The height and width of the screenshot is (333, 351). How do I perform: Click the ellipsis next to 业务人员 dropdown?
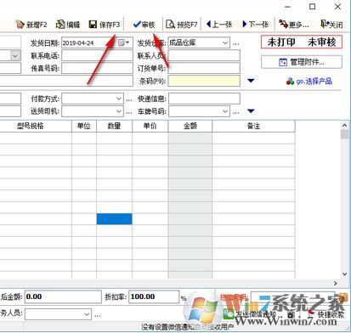pyautogui.click(x=98, y=315)
